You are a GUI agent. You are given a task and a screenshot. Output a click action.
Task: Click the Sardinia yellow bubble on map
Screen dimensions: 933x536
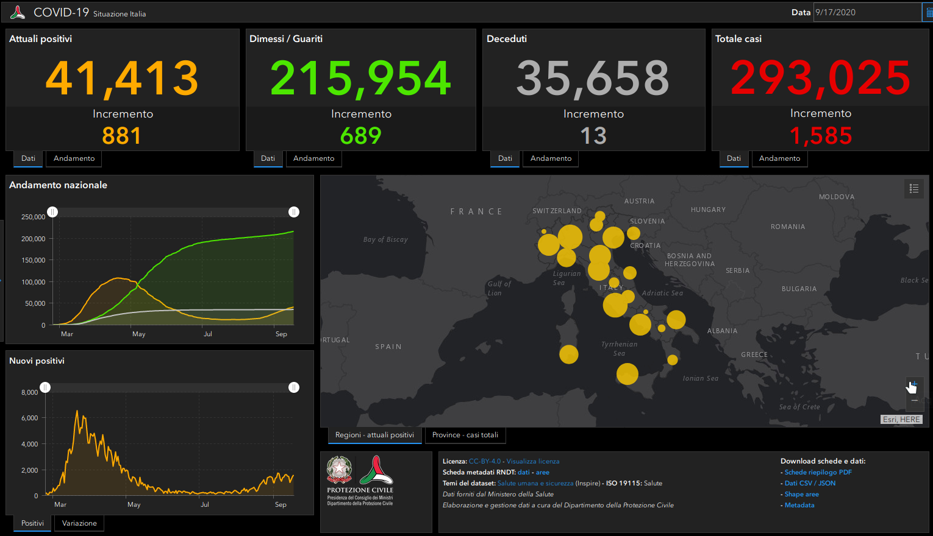pos(569,354)
